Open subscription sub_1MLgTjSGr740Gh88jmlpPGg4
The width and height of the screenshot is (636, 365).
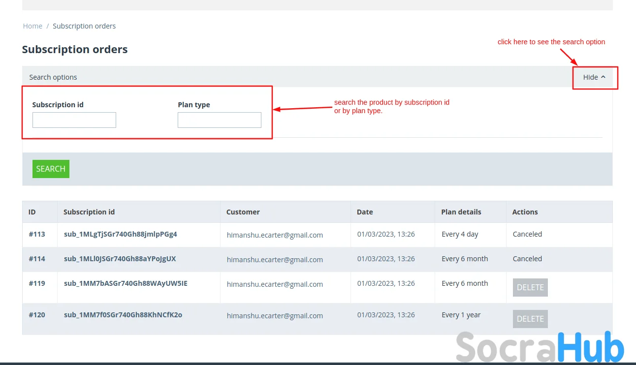pyautogui.click(x=120, y=234)
